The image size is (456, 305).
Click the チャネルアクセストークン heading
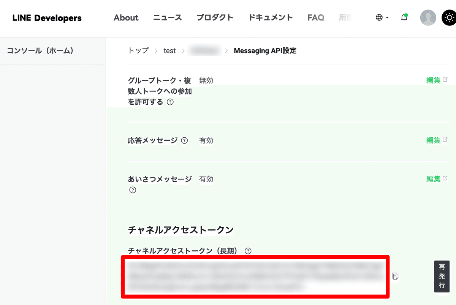(180, 230)
